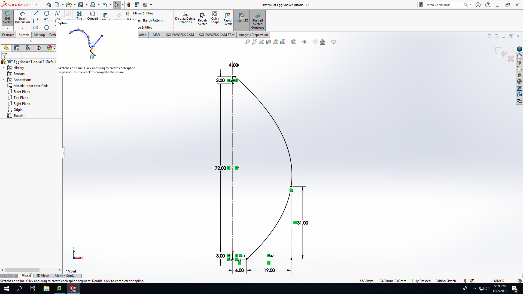This screenshot has width=523, height=294.
Task: Toggle Shaded Sketch Contours
Action: (258, 20)
